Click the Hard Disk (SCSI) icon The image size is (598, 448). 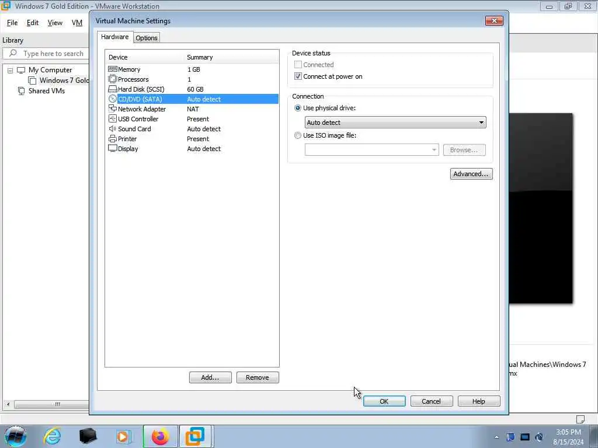[x=113, y=89]
